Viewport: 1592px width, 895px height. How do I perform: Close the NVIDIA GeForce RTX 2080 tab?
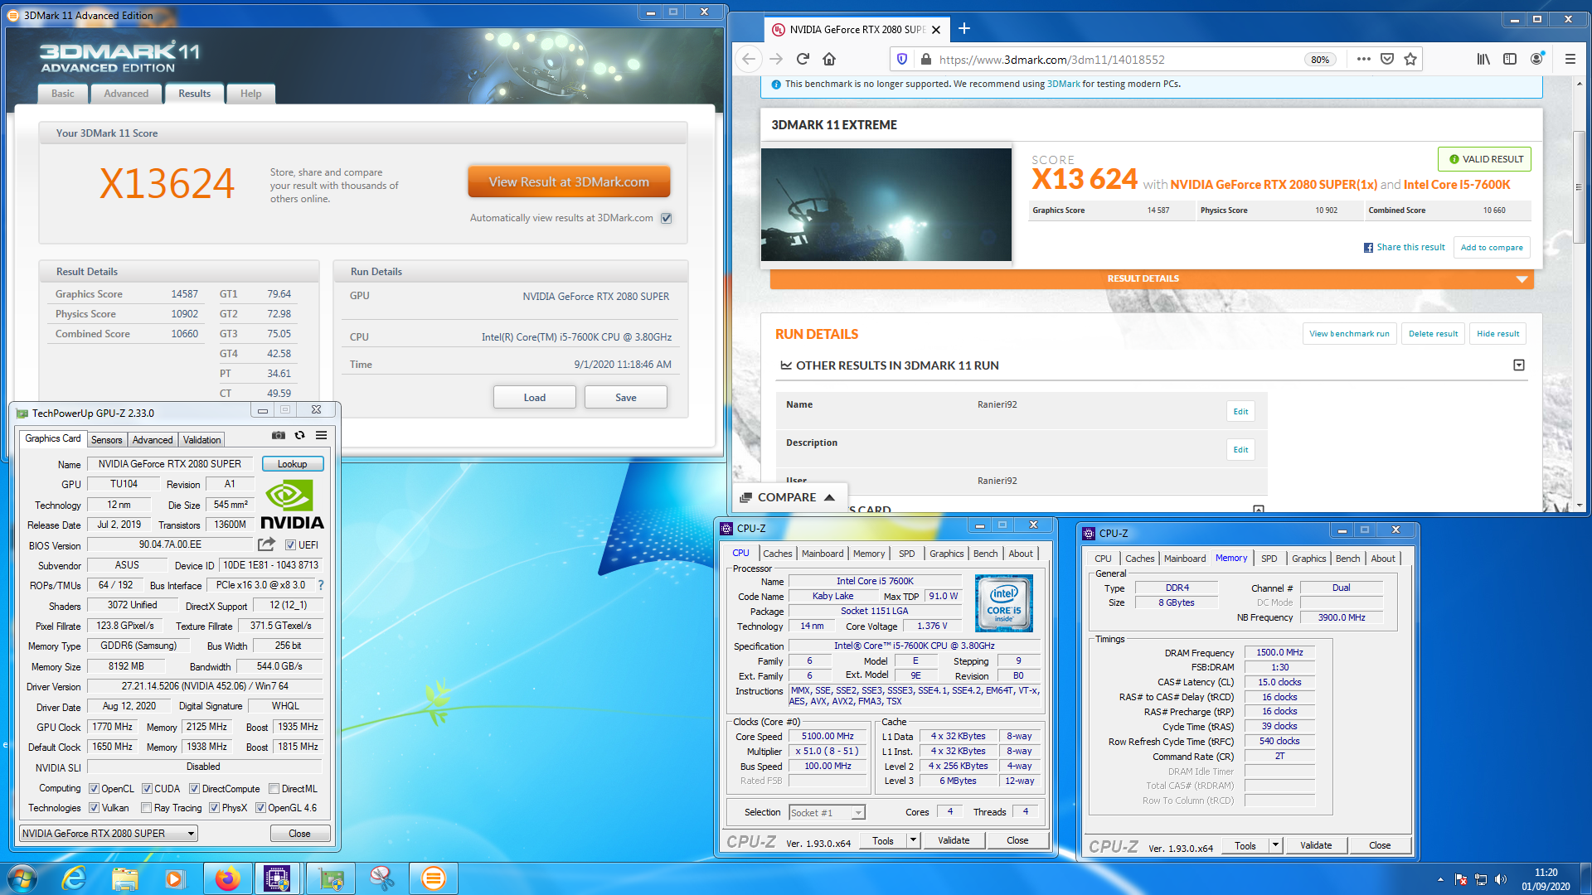click(x=936, y=30)
